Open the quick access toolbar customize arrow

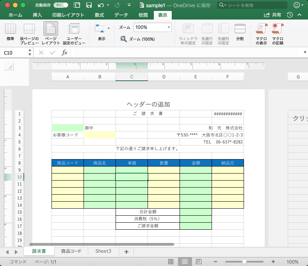129,5
